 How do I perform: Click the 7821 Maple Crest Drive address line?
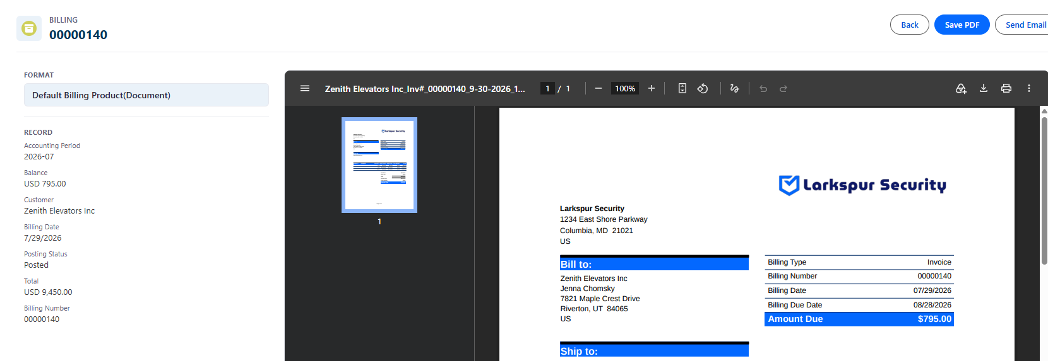click(x=600, y=299)
